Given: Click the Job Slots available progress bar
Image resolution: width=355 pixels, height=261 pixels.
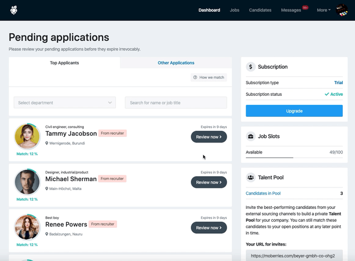Looking at the screenshot, I should pos(294,157).
